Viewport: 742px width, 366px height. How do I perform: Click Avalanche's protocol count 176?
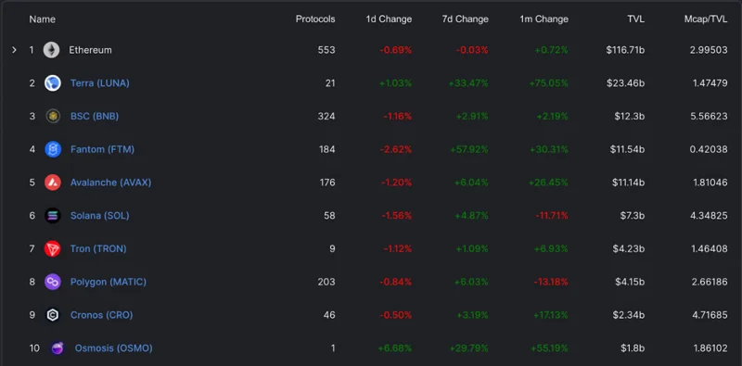[327, 183]
